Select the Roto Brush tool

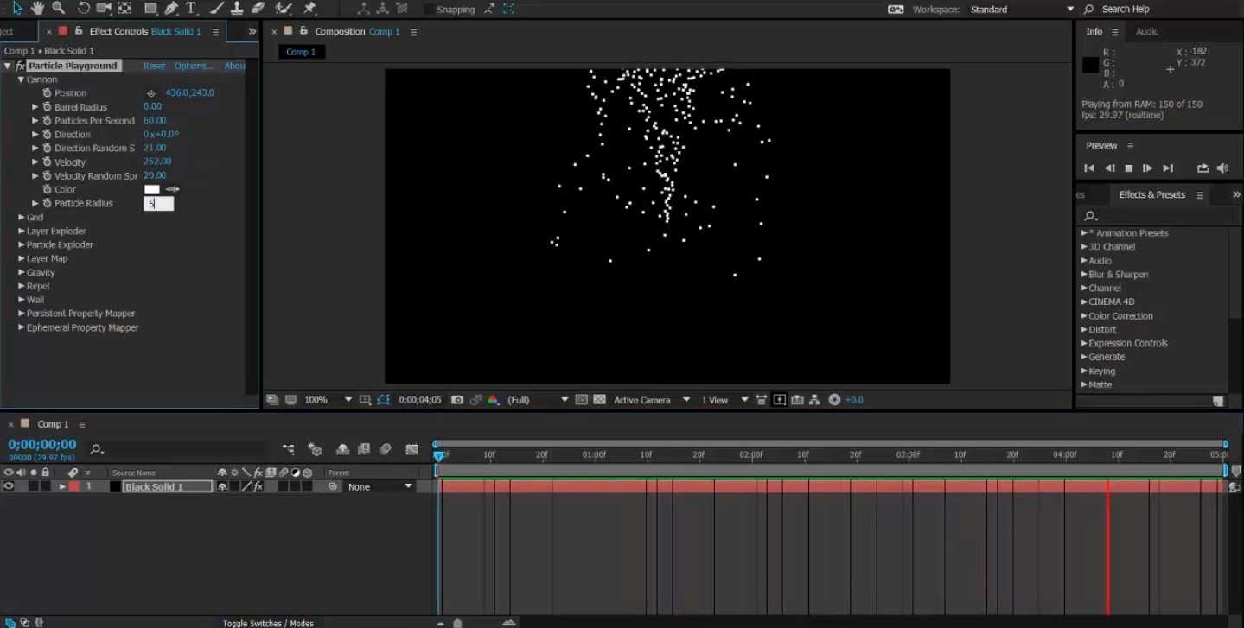(x=283, y=8)
